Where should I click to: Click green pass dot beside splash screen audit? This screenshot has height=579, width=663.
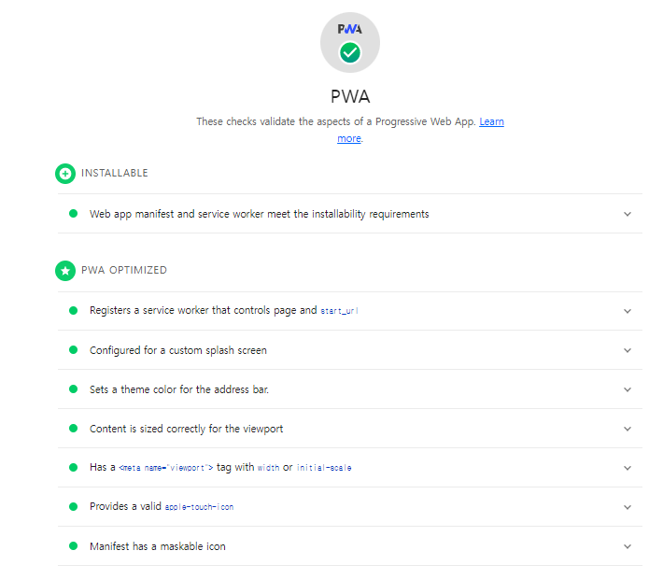point(73,350)
